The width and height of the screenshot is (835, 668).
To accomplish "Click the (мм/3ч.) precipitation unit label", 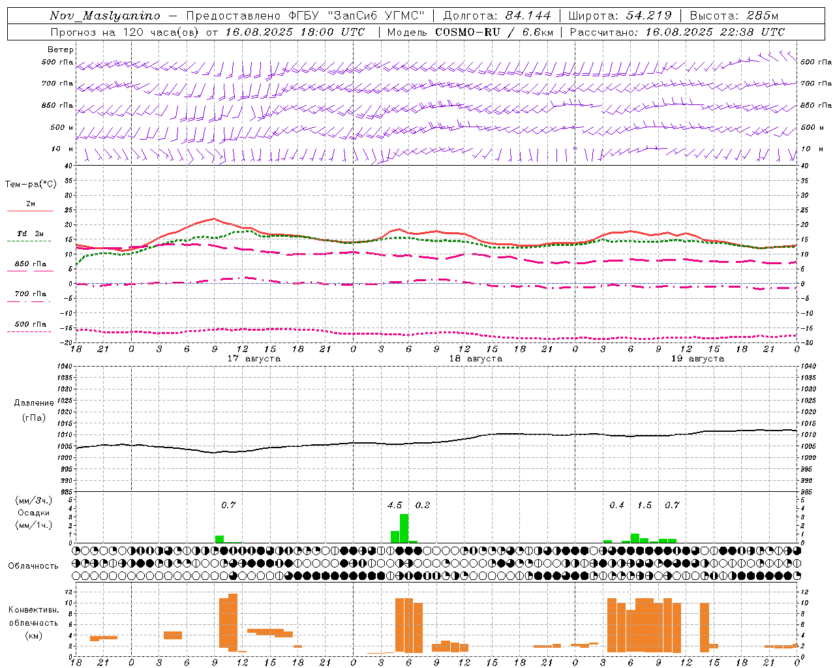I will [x=34, y=500].
